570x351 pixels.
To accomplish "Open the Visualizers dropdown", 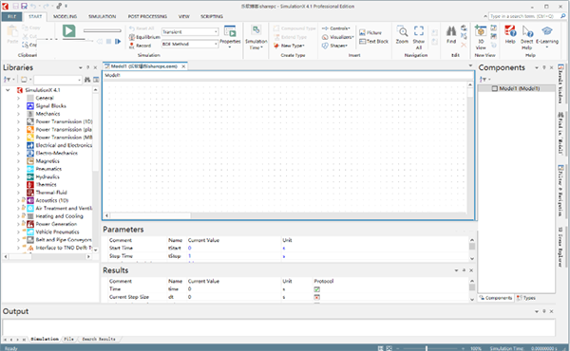I will (x=337, y=37).
